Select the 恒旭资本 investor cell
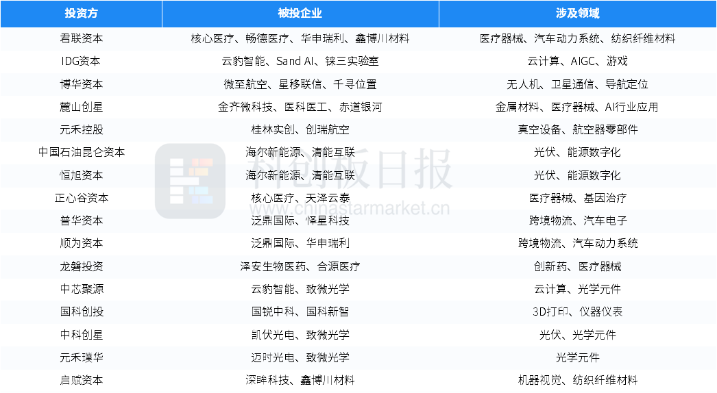 coord(82,175)
